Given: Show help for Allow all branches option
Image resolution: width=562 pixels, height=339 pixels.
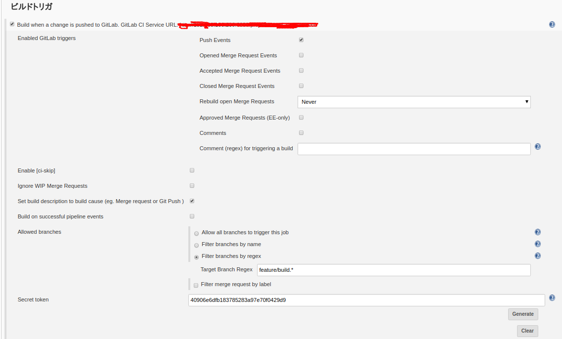Looking at the screenshot, I should pos(538,232).
